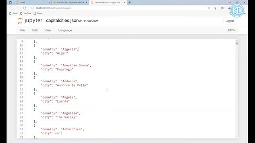Close the Home tab
The width and height of the screenshot is (255, 143).
pos(49,3)
